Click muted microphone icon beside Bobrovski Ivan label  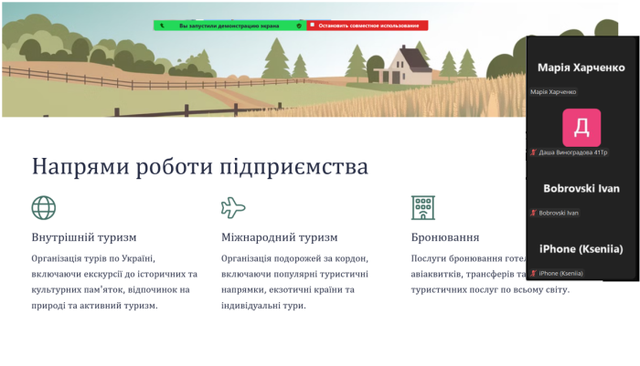point(533,213)
